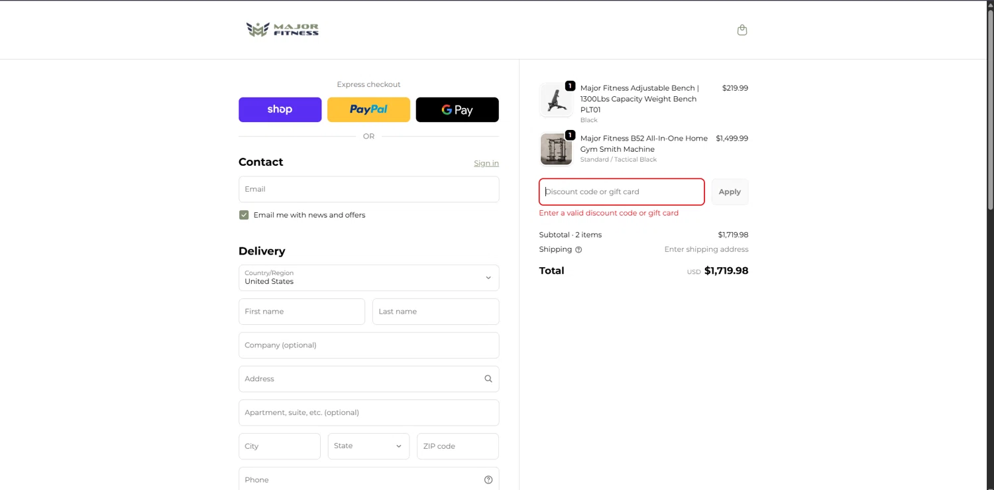Click the Major Fitness logo

[x=282, y=29]
